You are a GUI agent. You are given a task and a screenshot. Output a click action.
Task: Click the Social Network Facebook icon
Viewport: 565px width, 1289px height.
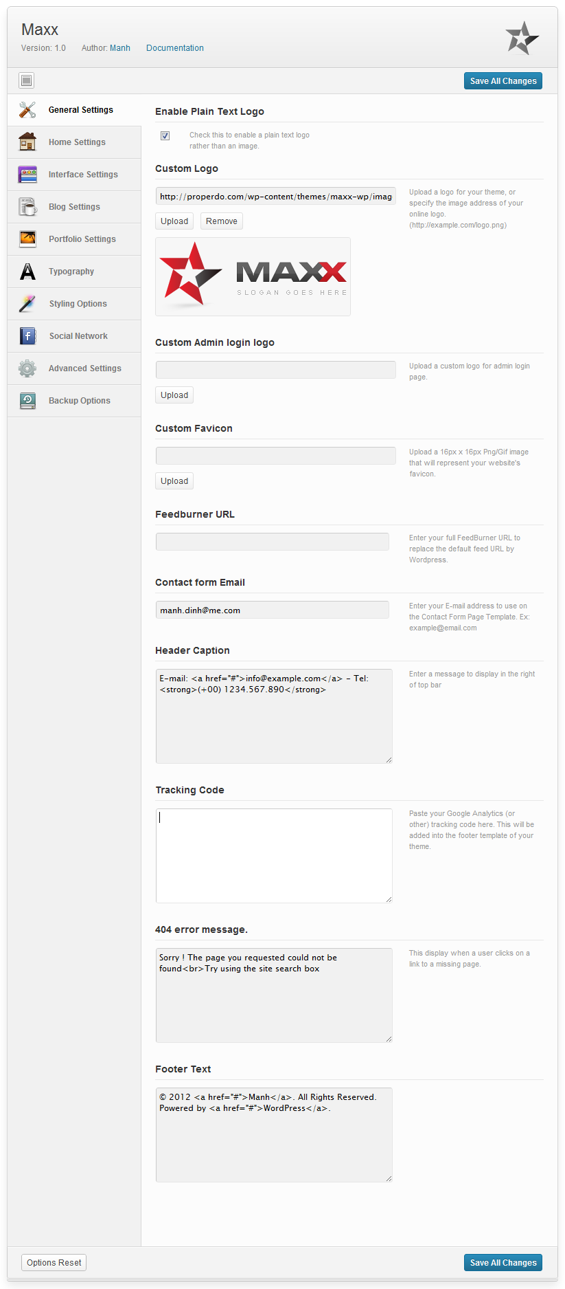point(27,335)
